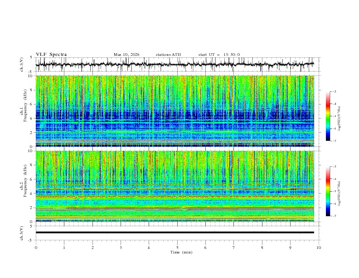Click ch.2 frequency tick label "2"
The height and width of the screenshot is (278, 359).
(32, 208)
